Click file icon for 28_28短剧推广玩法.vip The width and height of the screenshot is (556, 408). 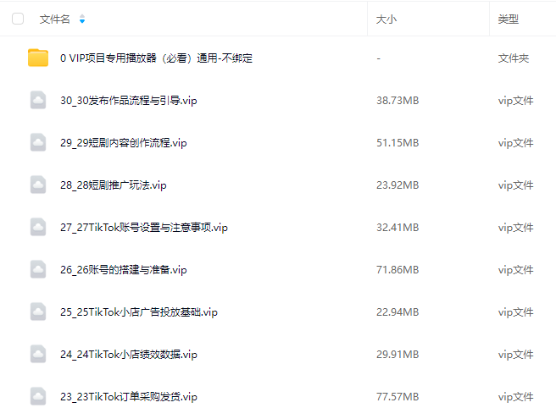pyautogui.click(x=38, y=185)
